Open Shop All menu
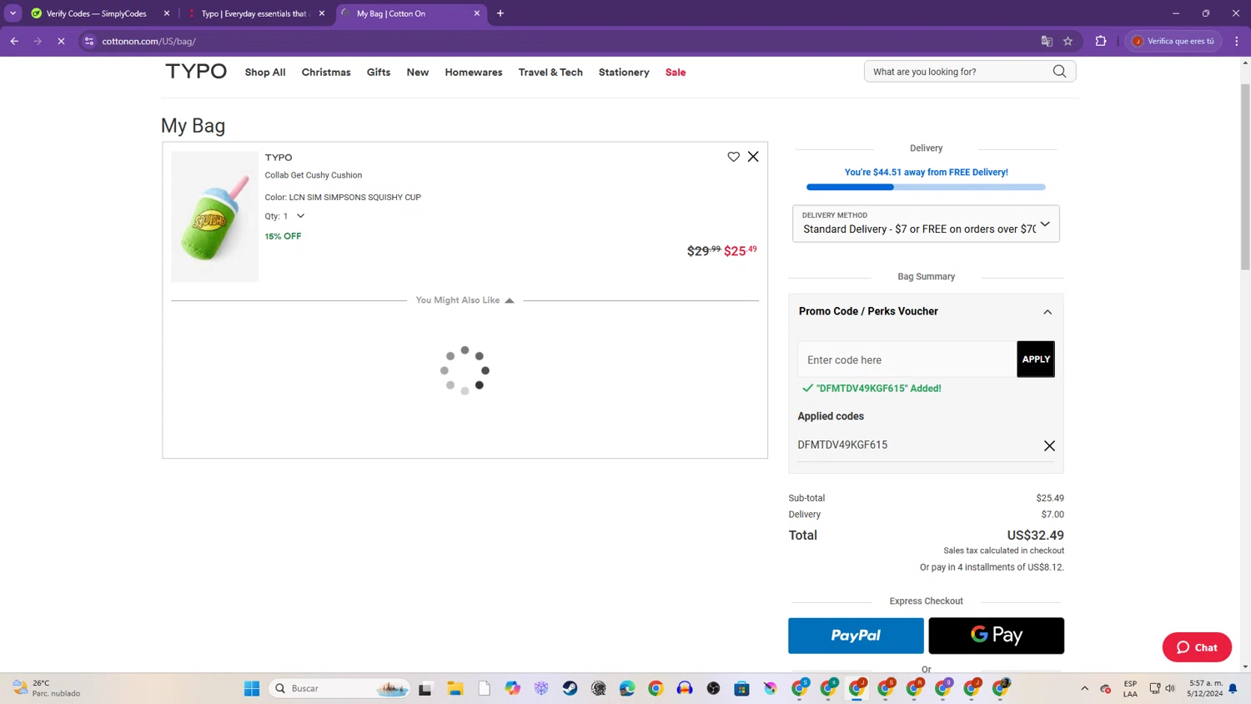Viewport: 1251px width, 704px height. click(x=265, y=73)
